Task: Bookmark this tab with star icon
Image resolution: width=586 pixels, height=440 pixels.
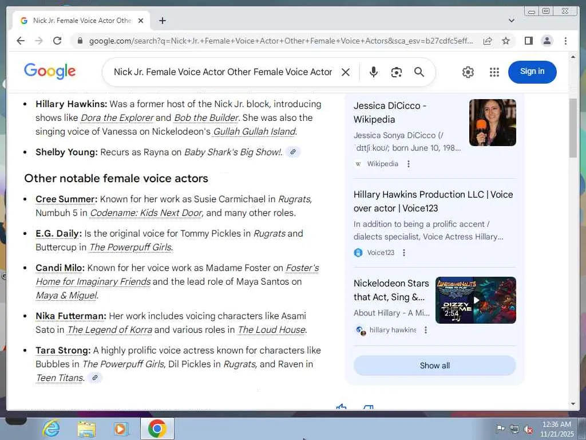Action: 506,41
